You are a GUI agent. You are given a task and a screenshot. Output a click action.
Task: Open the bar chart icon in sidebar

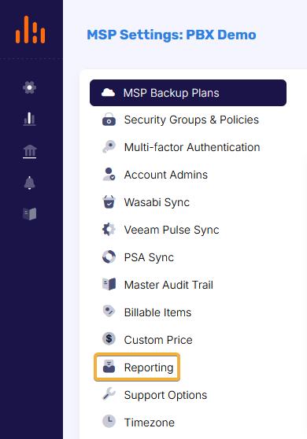[x=29, y=119]
